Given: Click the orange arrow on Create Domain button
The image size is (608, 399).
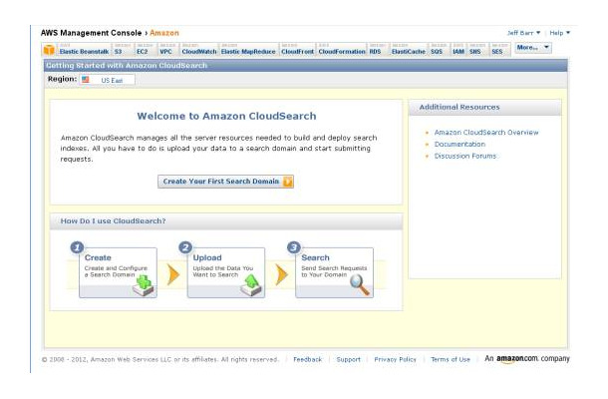Looking at the screenshot, I should (x=288, y=182).
